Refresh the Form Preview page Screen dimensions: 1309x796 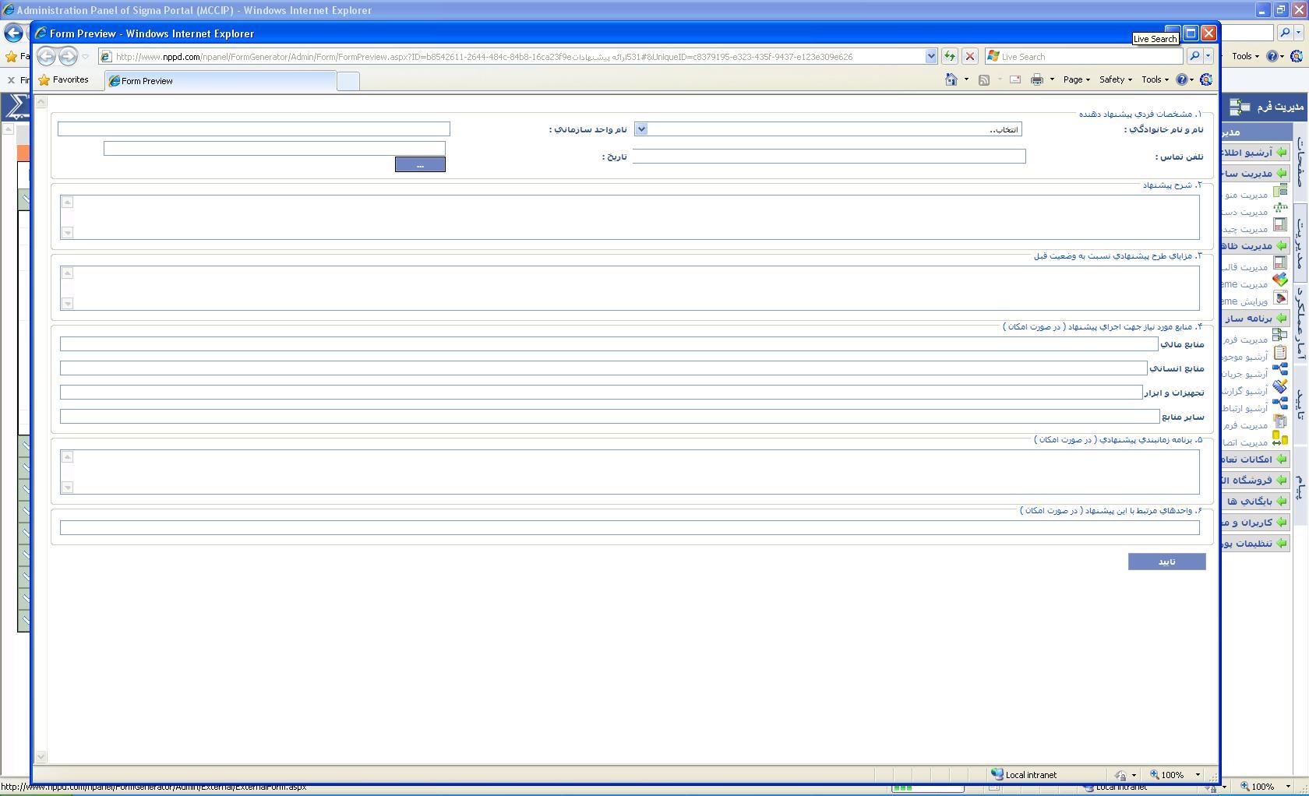click(949, 56)
